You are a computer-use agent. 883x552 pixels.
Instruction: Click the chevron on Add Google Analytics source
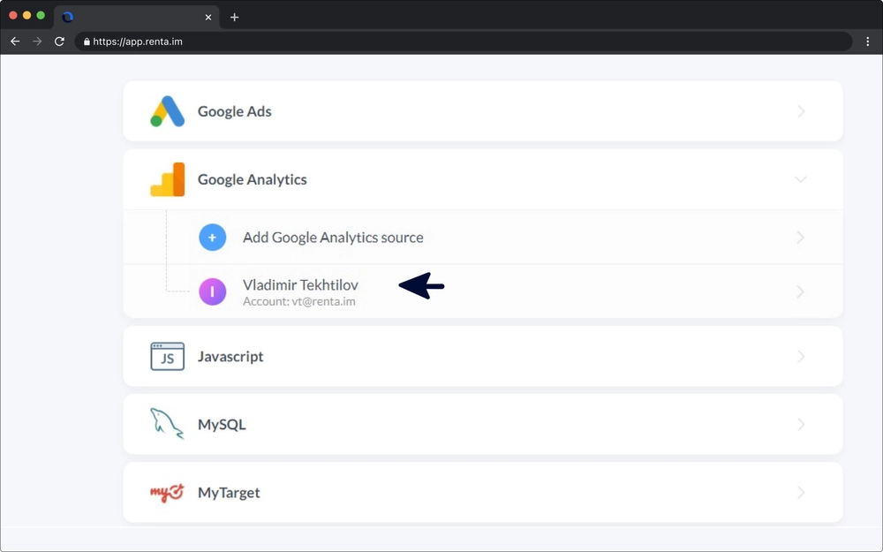pos(801,238)
